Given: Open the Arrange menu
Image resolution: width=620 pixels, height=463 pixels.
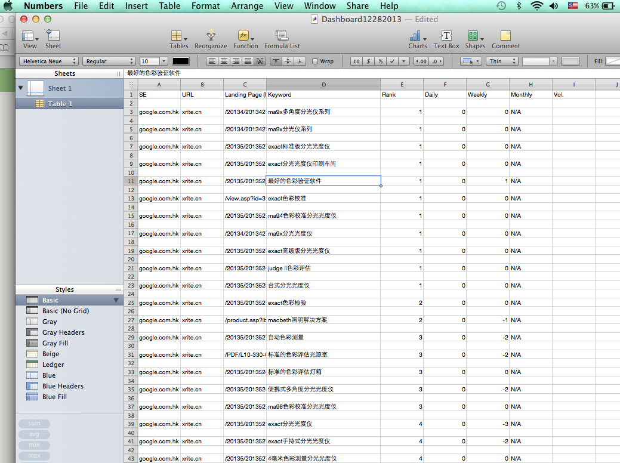Looking at the screenshot, I should (x=246, y=6).
